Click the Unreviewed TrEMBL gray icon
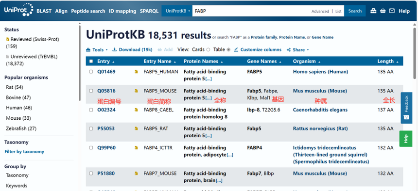The image size is (418, 191). point(7,57)
